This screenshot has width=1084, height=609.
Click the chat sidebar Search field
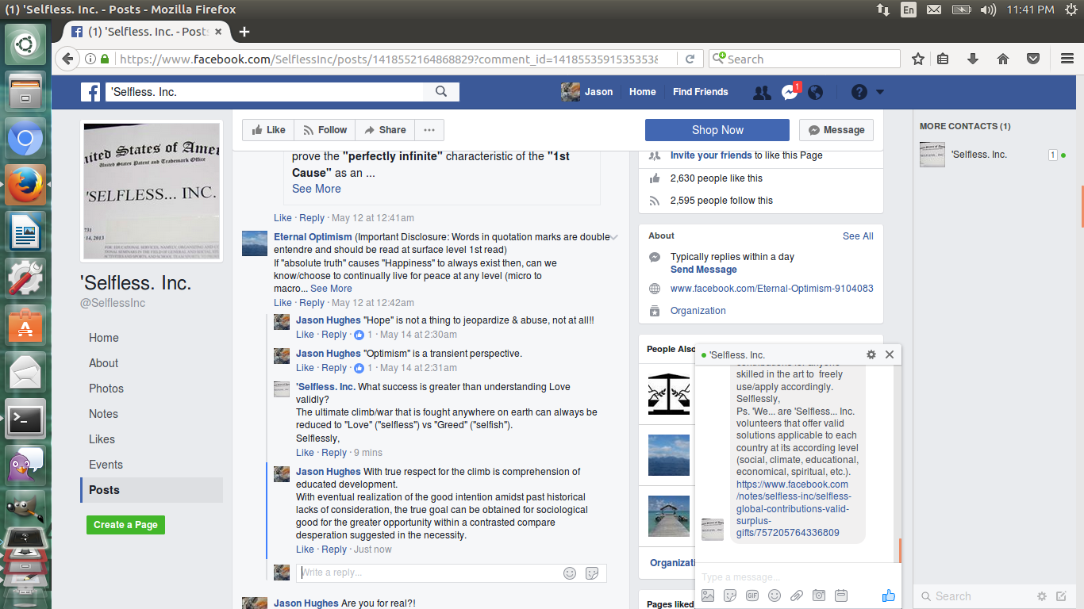pos(976,596)
